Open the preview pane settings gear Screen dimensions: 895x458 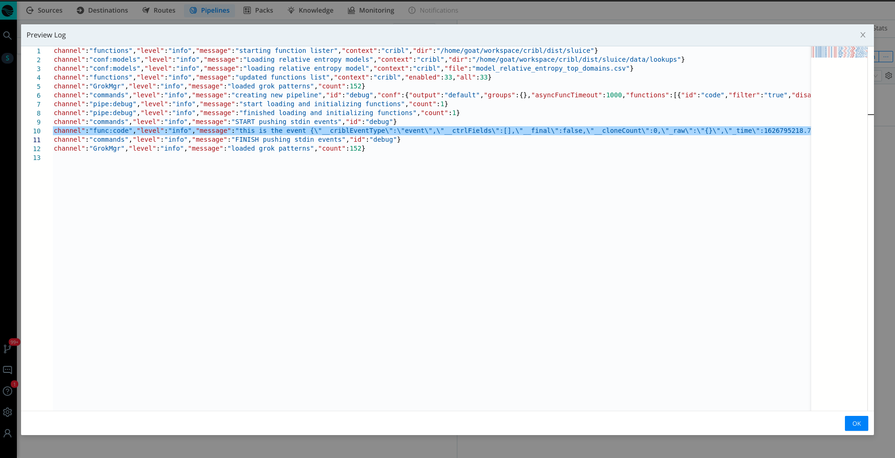(x=888, y=75)
